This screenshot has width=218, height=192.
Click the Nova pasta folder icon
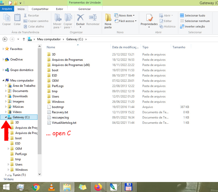tap(108, 18)
